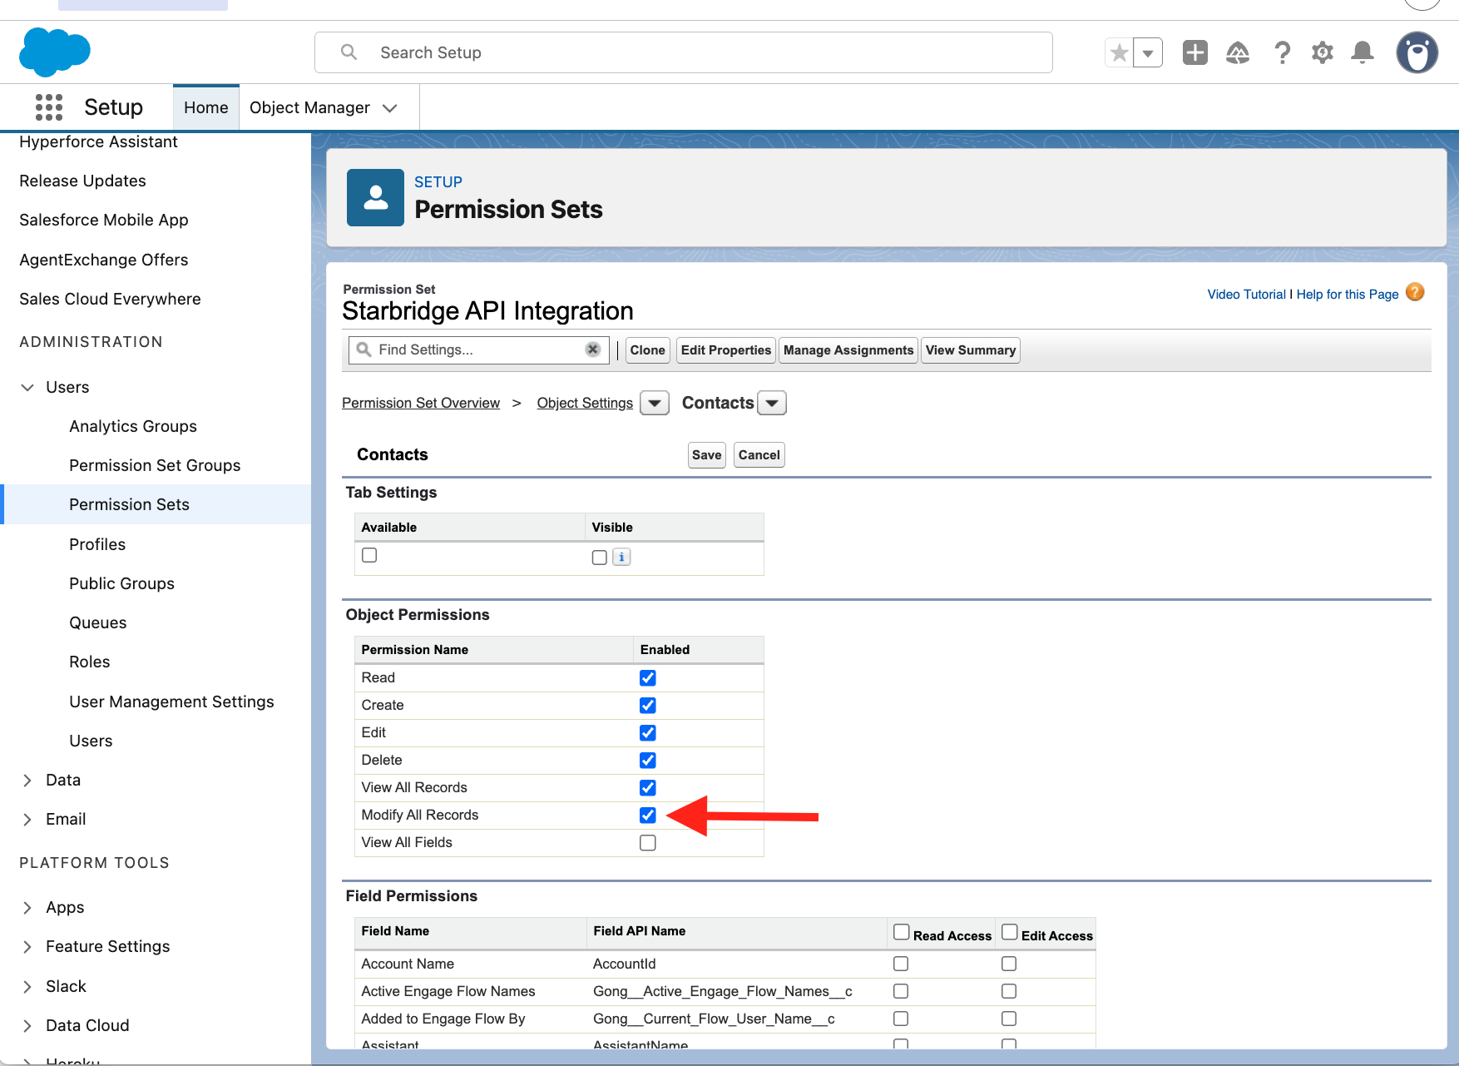
Task: Open the Object Settings breadcrumb link
Action: click(x=585, y=404)
